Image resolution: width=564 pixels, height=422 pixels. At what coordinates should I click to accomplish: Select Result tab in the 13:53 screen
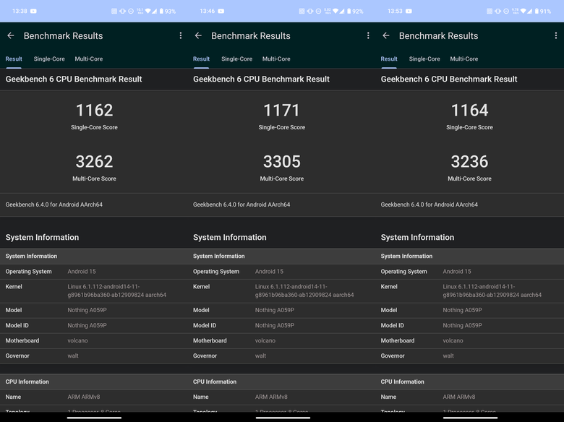389,59
